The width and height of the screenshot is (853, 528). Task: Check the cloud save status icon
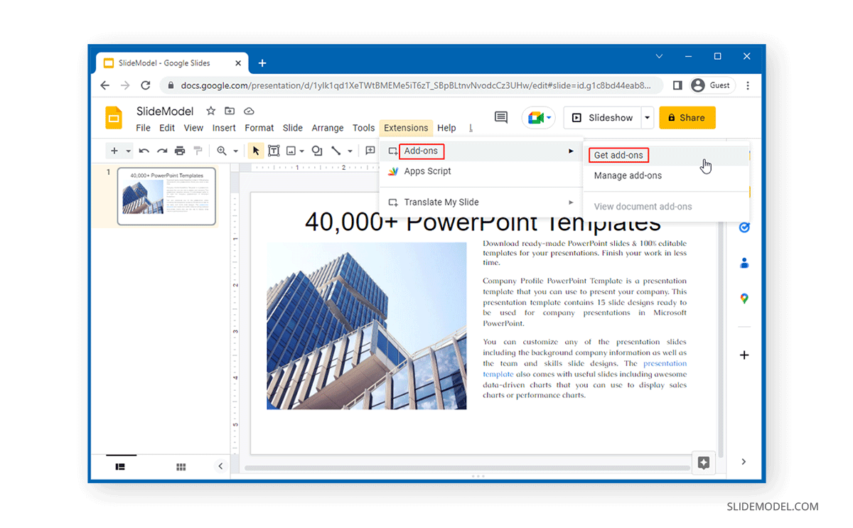coord(249,111)
